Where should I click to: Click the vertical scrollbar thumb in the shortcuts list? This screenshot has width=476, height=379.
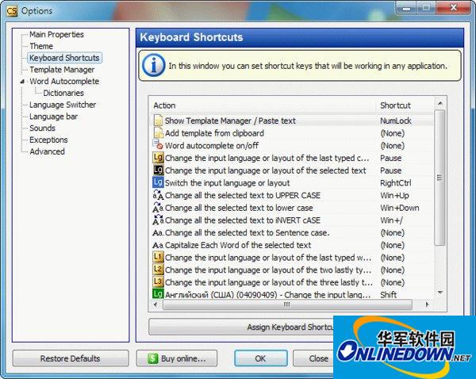tap(440, 178)
